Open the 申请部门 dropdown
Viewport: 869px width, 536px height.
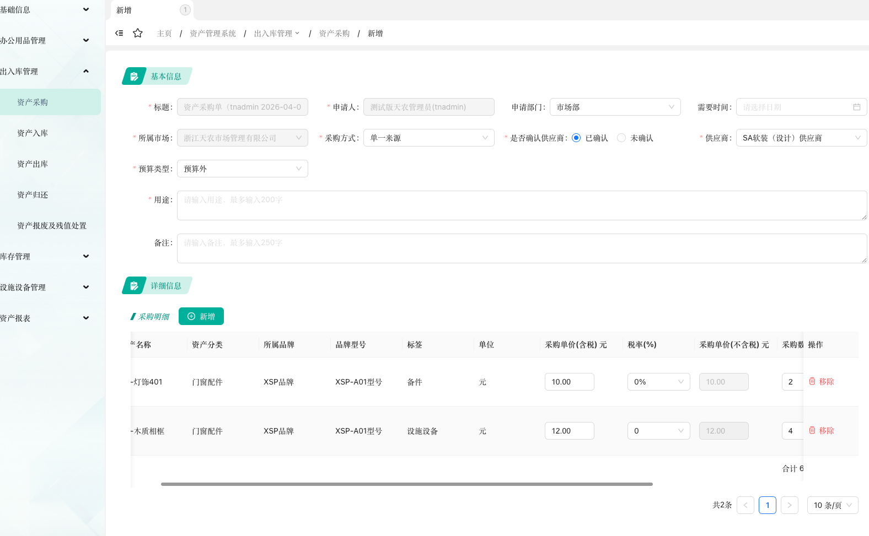tap(615, 107)
